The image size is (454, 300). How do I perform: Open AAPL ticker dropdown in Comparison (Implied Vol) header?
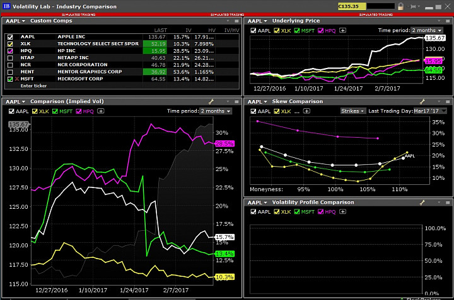pyautogui.click(x=15, y=102)
